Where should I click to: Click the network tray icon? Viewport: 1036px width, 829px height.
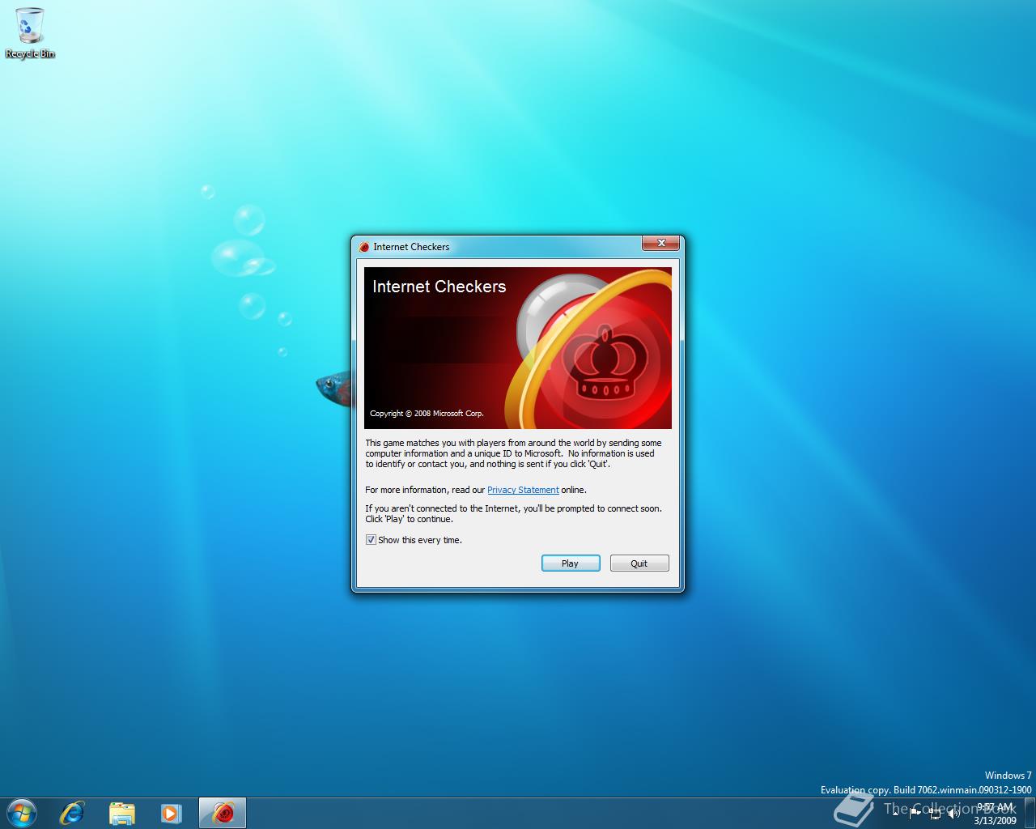click(935, 813)
